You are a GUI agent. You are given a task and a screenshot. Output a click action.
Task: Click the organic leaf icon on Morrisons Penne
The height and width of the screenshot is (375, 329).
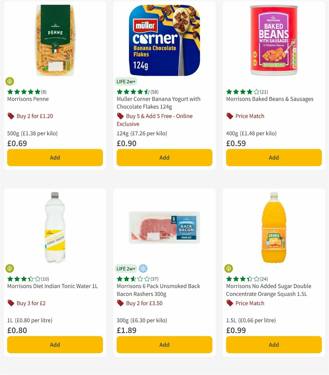tap(10, 82)
